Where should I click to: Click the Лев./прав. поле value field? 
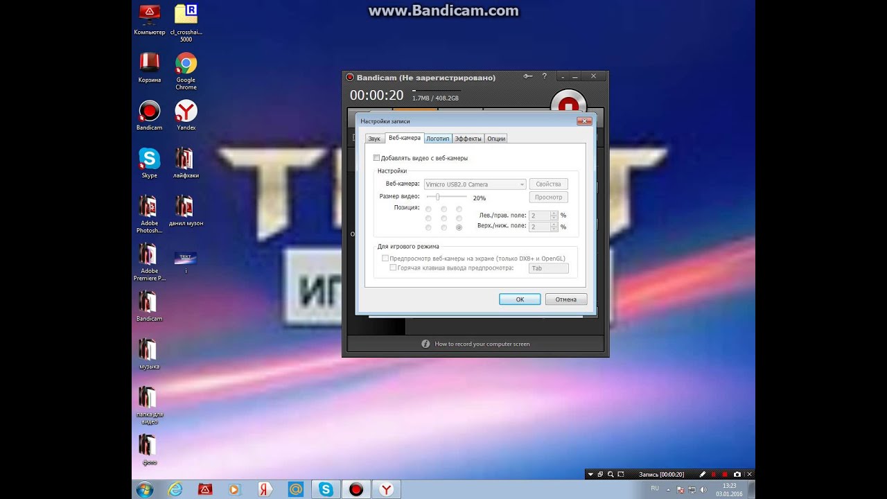click(x=539, y=216)
